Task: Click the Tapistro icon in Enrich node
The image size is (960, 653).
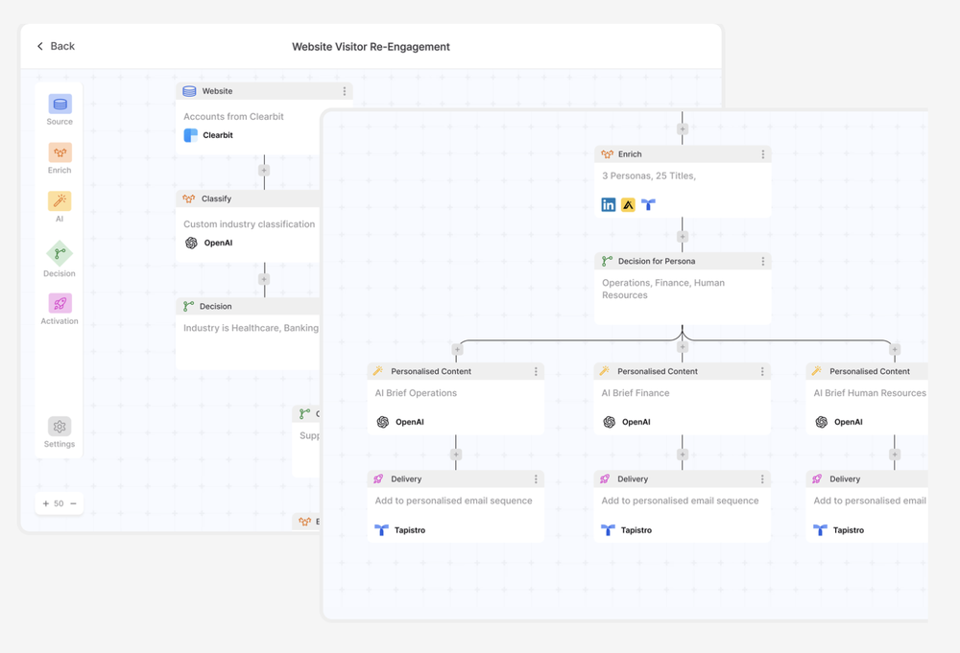Action: point(648,205)
